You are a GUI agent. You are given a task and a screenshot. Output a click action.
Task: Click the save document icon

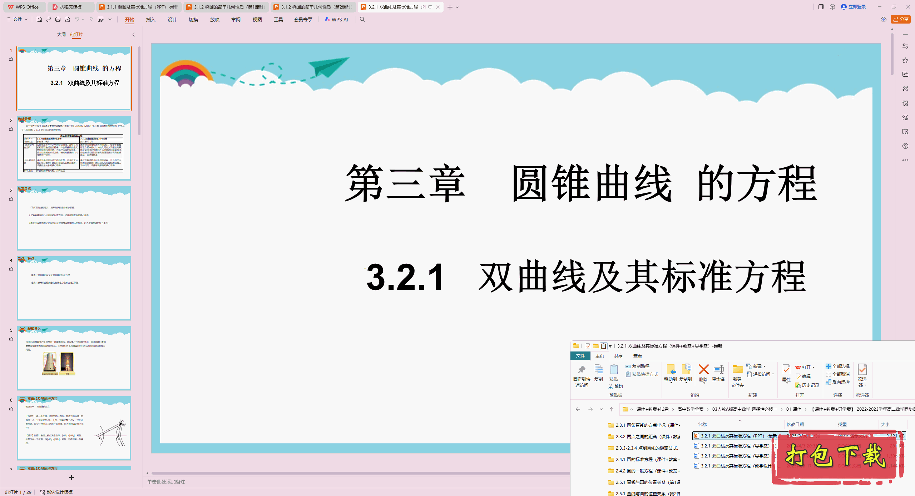[39, 19]
